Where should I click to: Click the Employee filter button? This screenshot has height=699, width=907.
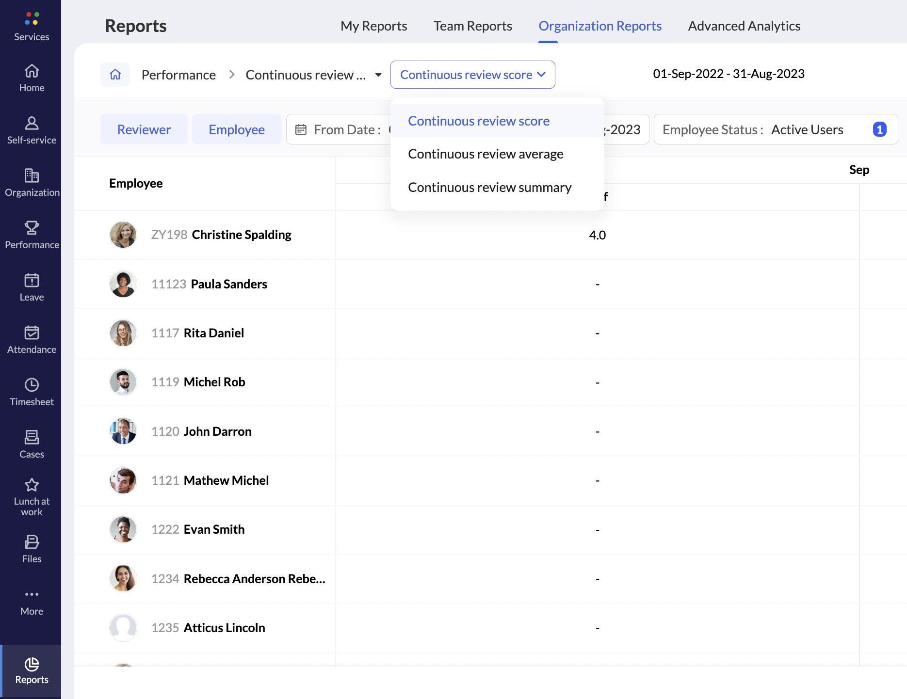(x=237, y=129)
